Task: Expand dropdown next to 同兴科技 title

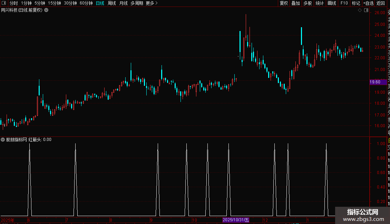Action: [x=46, y=10]
